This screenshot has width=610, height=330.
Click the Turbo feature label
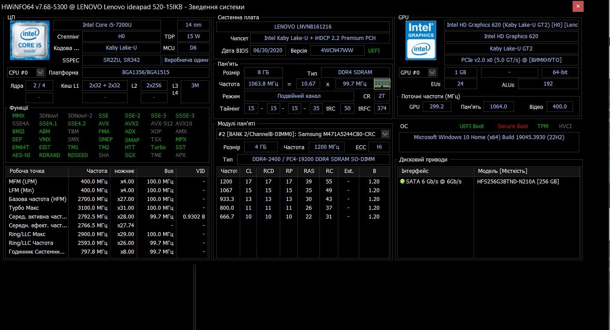(x=158, y=147)
